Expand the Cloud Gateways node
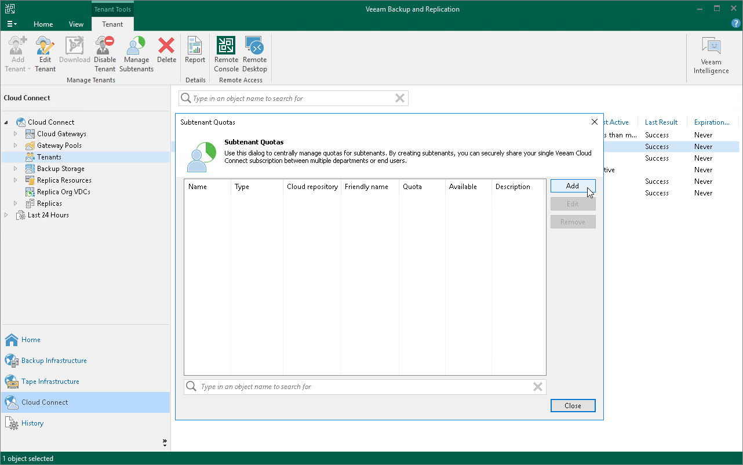The image size is (743, 465). pyautogui.click(x=16, y=134)
